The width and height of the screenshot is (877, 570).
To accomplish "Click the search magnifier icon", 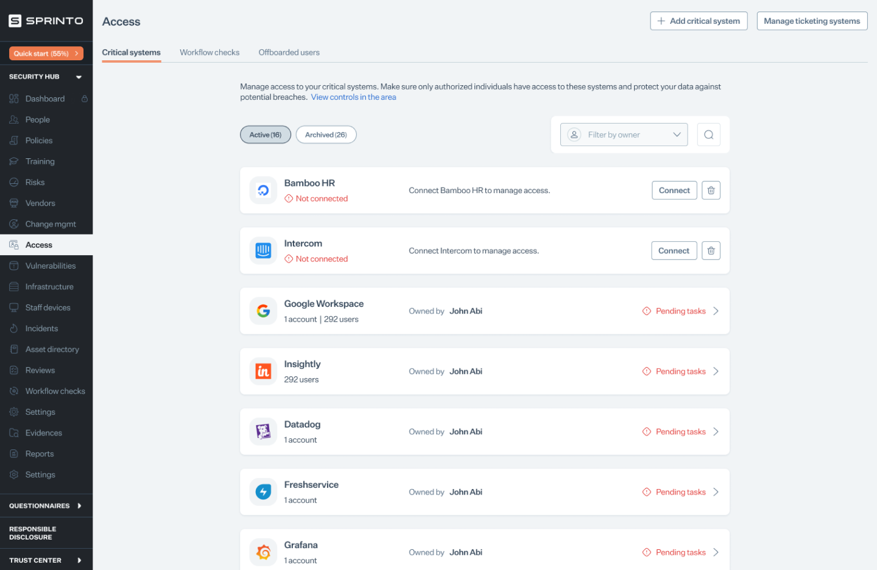I will coord(709,135).
